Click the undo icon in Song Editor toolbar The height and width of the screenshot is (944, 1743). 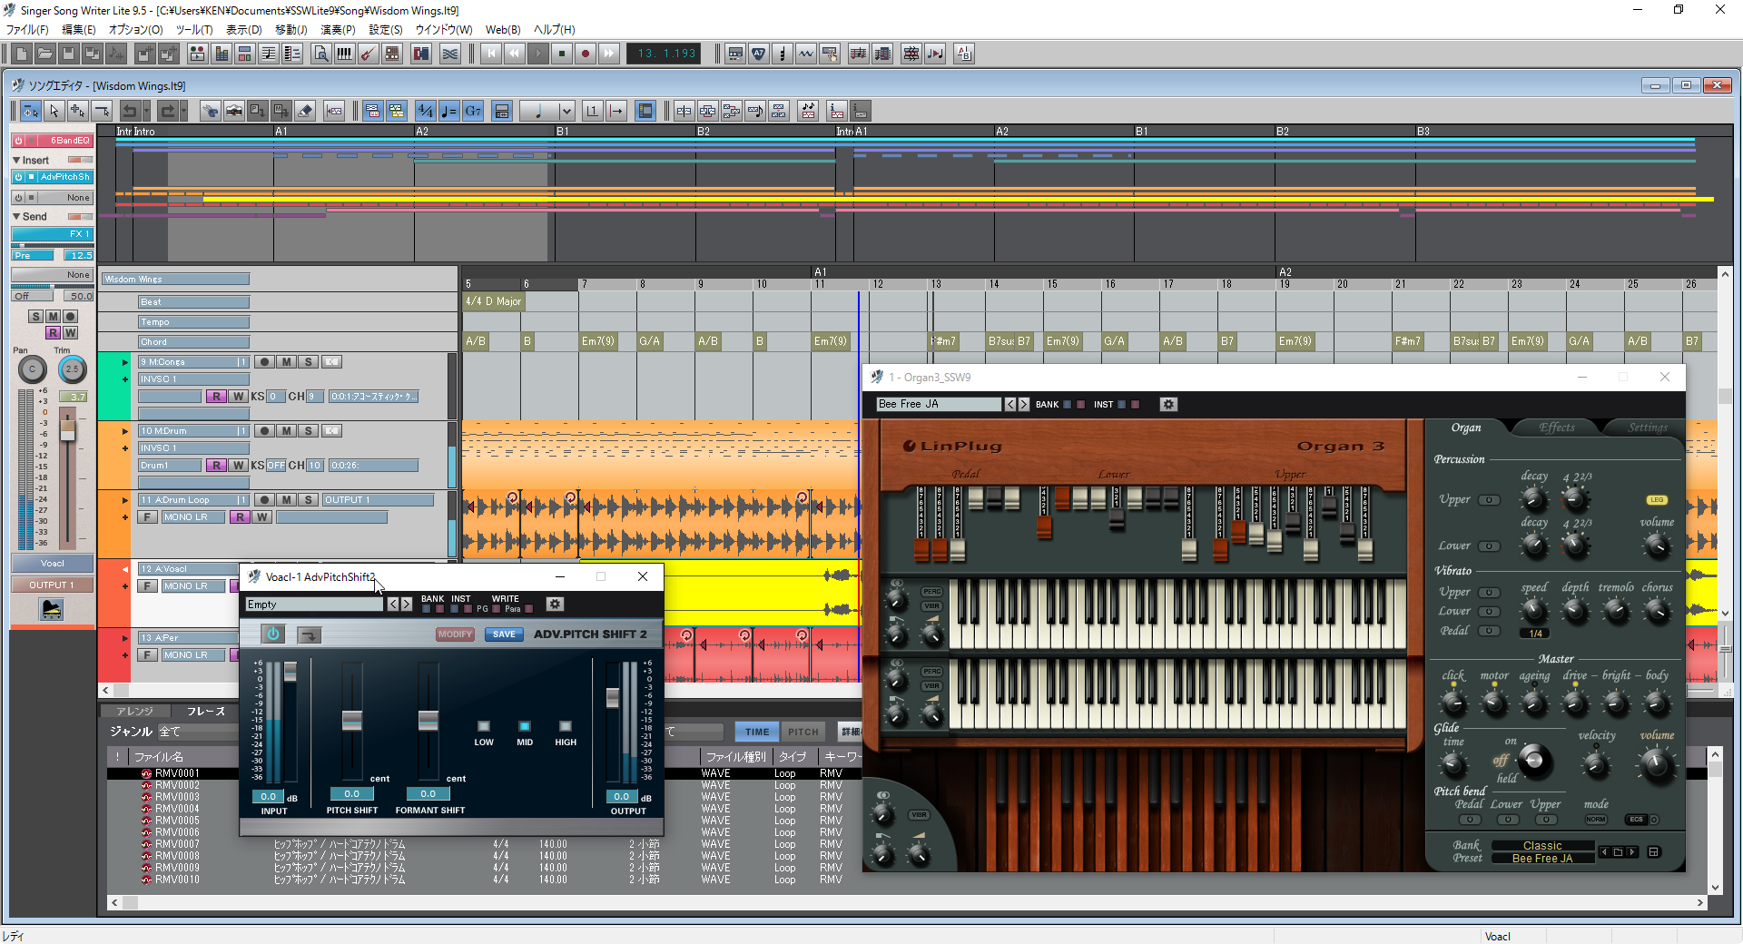coord(130,111)
